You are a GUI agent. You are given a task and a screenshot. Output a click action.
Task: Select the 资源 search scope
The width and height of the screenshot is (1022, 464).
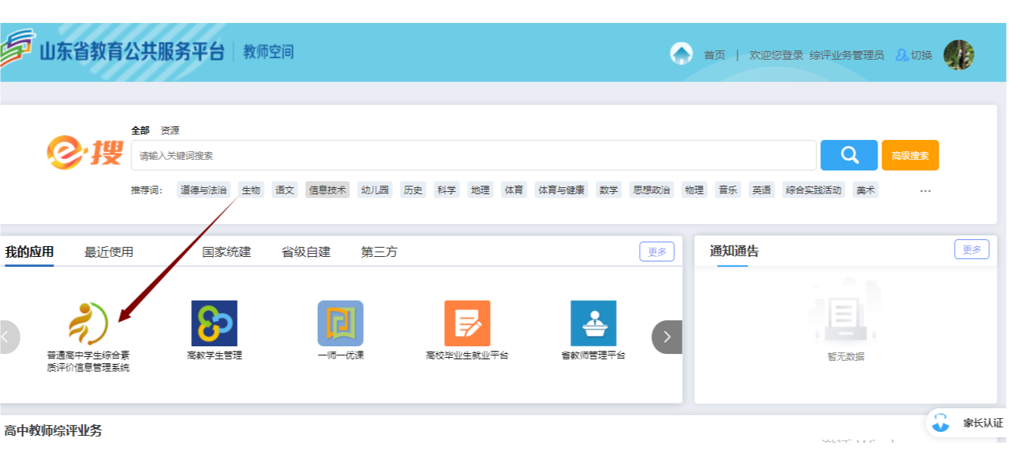(170, 131)
